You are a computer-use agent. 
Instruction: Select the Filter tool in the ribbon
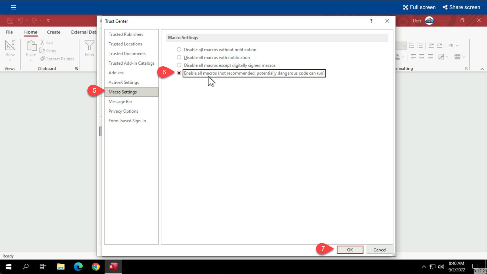pos(89,49)
